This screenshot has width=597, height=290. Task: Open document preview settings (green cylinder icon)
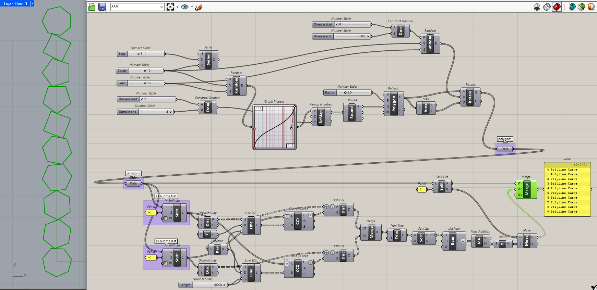pyautogui.click(x=582, y=7)
